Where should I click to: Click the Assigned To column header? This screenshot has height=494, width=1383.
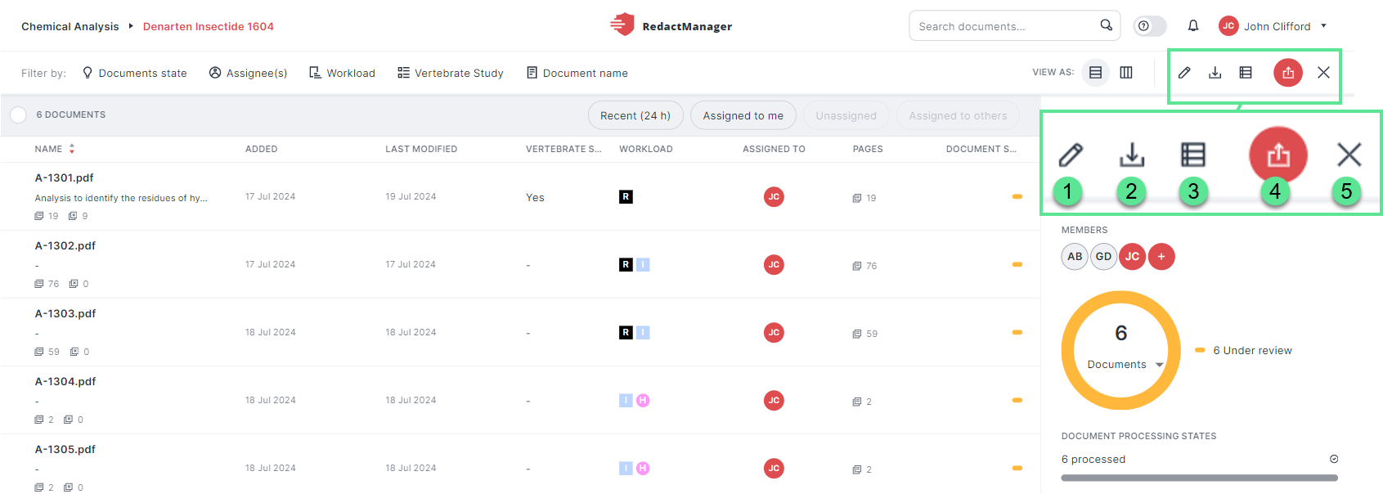774,149
